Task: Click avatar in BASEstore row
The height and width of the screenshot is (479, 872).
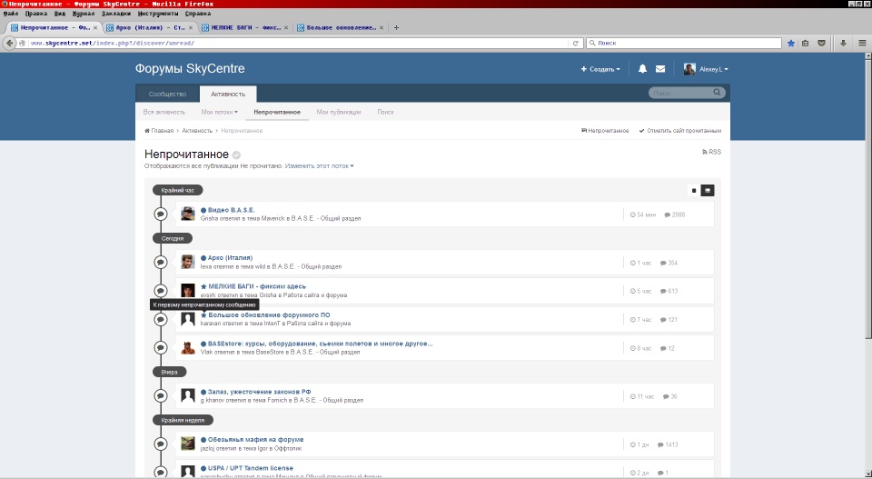Action: 188,348
